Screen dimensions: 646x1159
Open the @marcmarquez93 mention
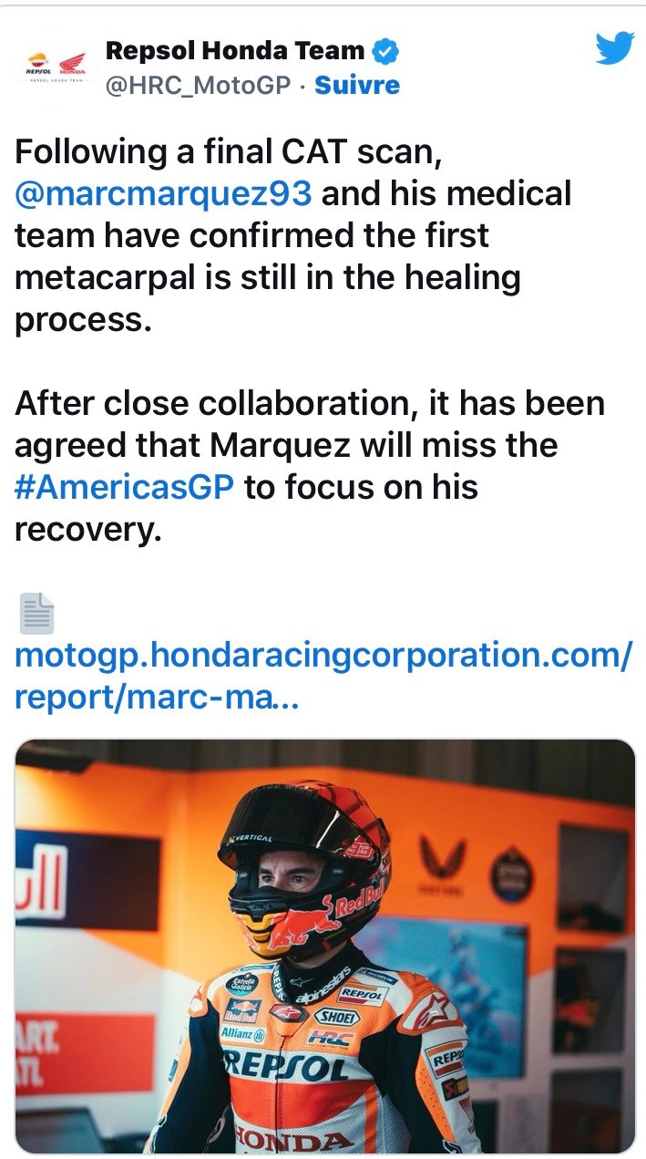point(164,193)
